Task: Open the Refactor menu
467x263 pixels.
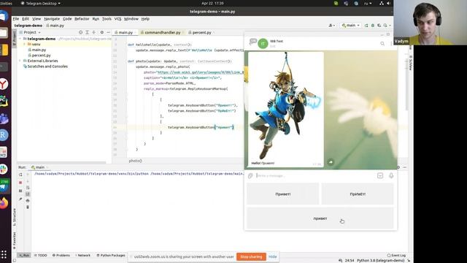Action: [82, 19]
